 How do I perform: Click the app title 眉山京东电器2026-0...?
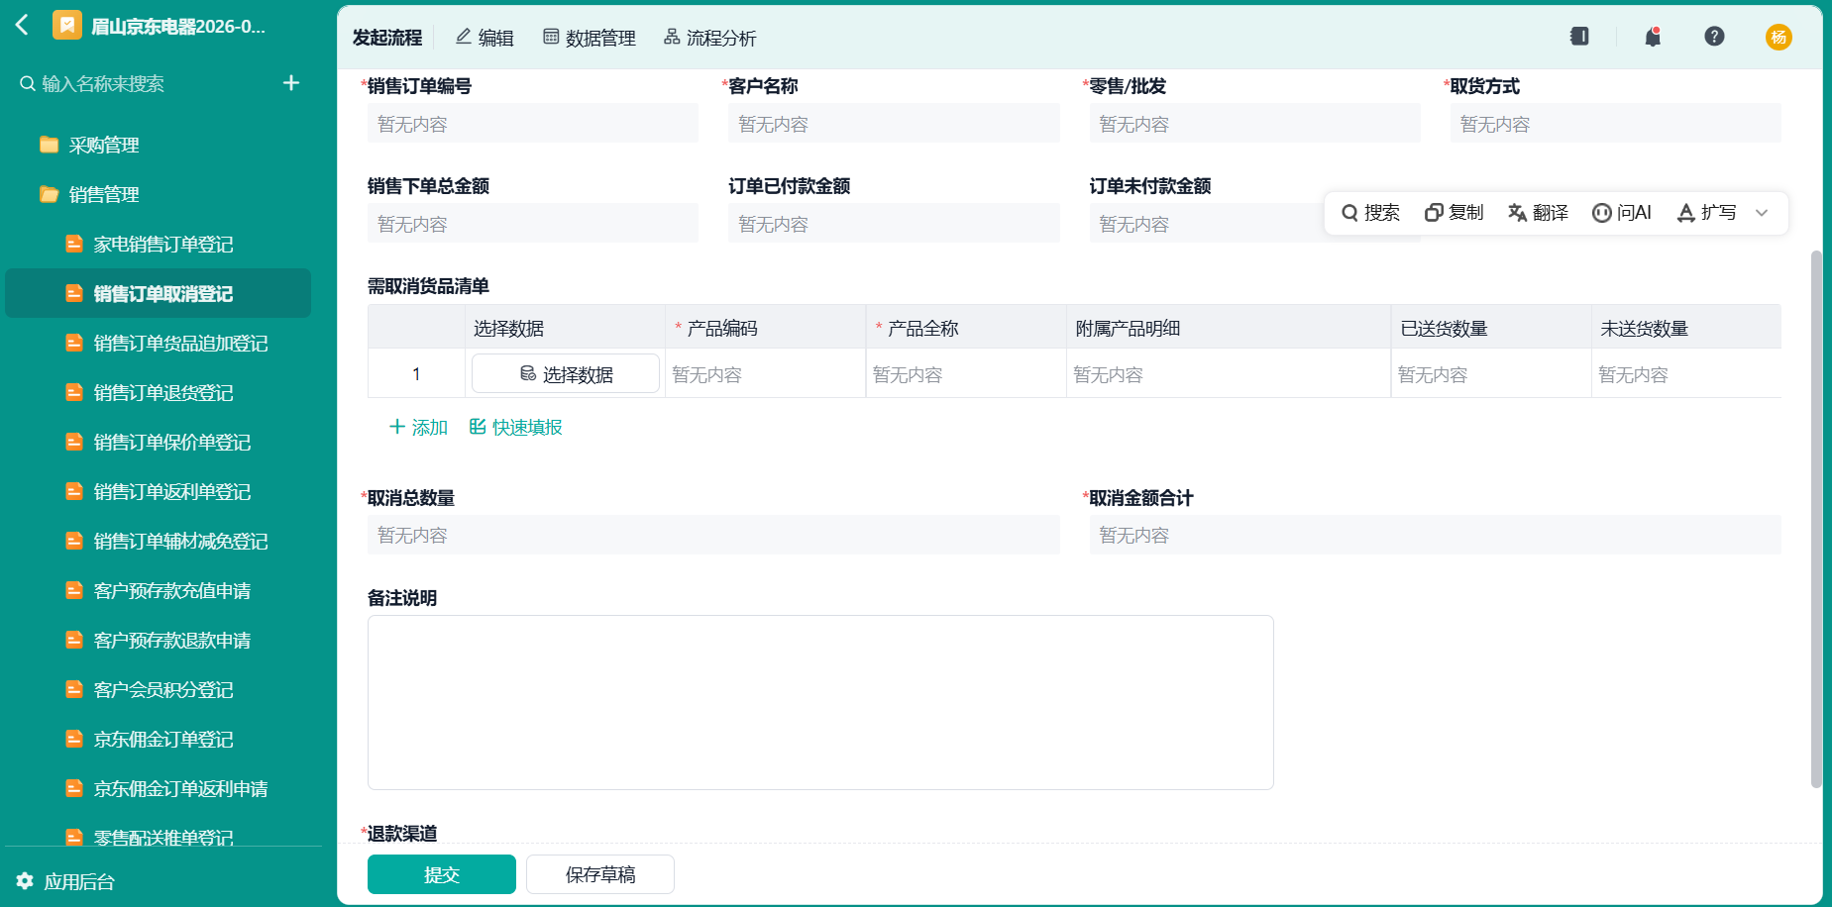point(178,27)
